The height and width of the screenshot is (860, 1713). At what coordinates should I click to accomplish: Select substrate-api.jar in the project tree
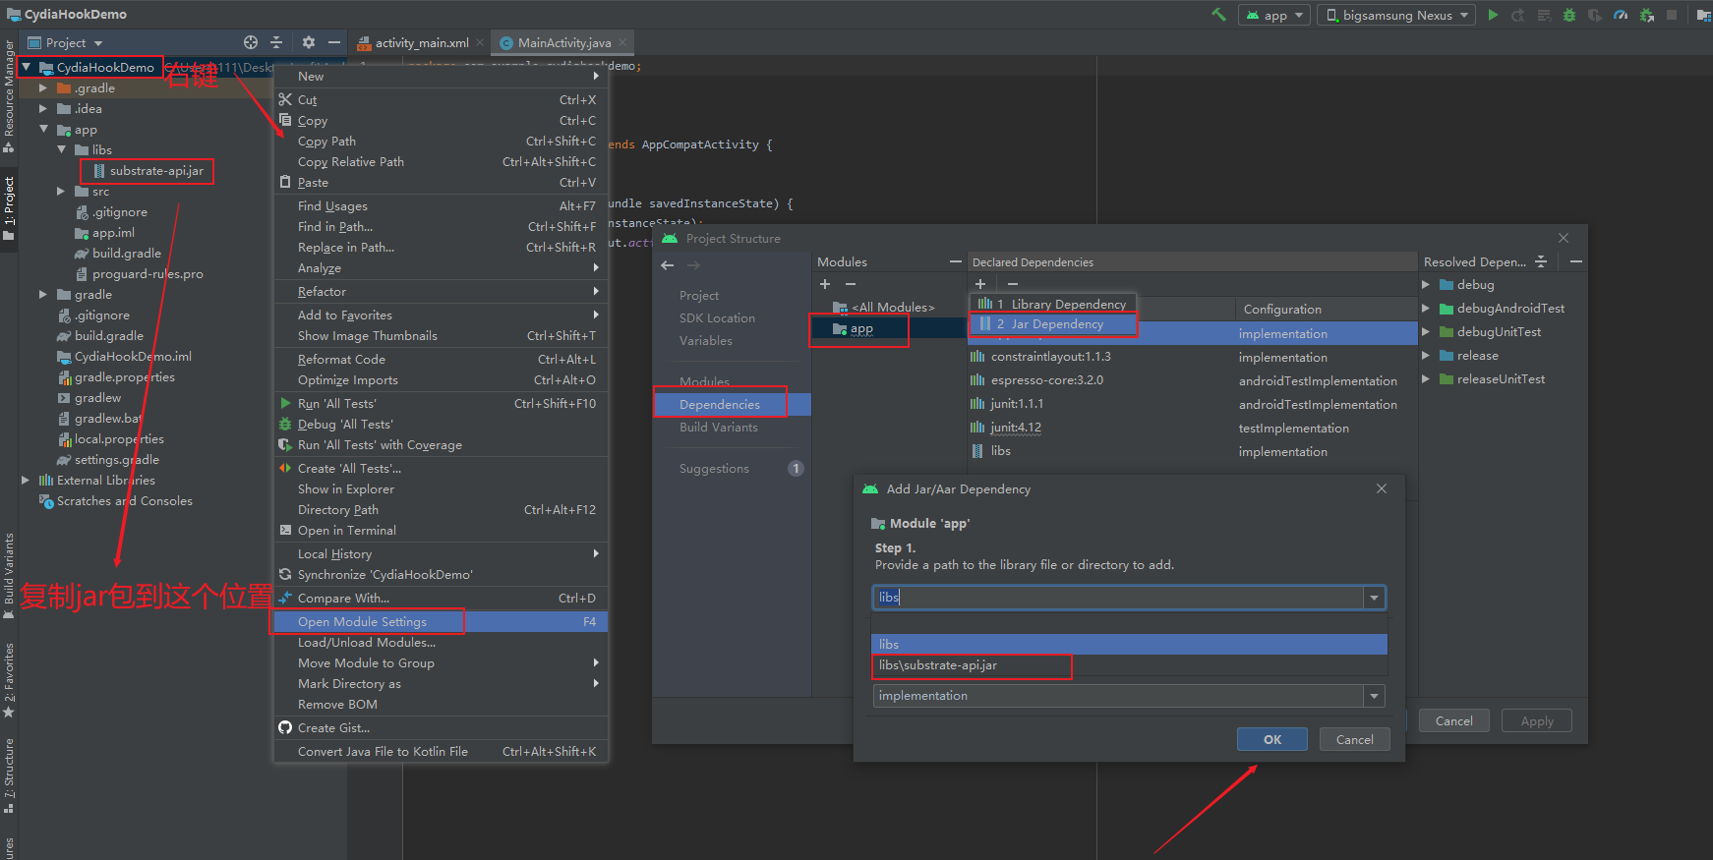click(156, 171)
